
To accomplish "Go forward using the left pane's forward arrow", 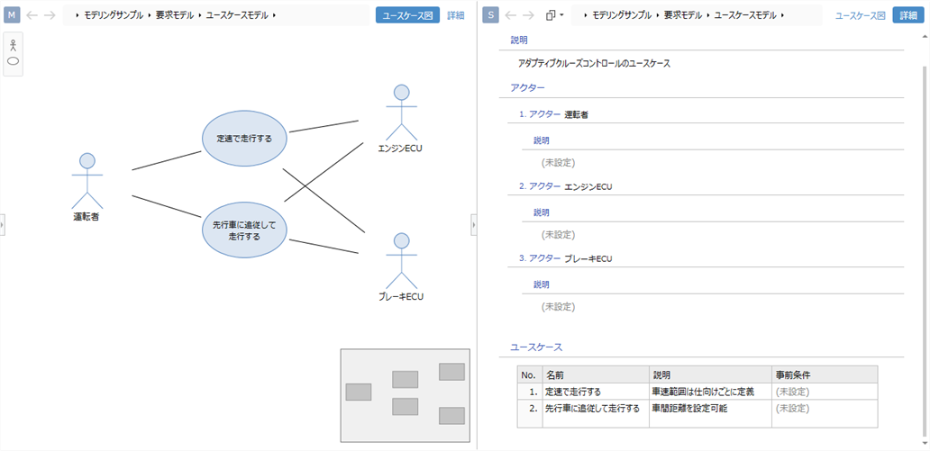I will click(50, 15).
